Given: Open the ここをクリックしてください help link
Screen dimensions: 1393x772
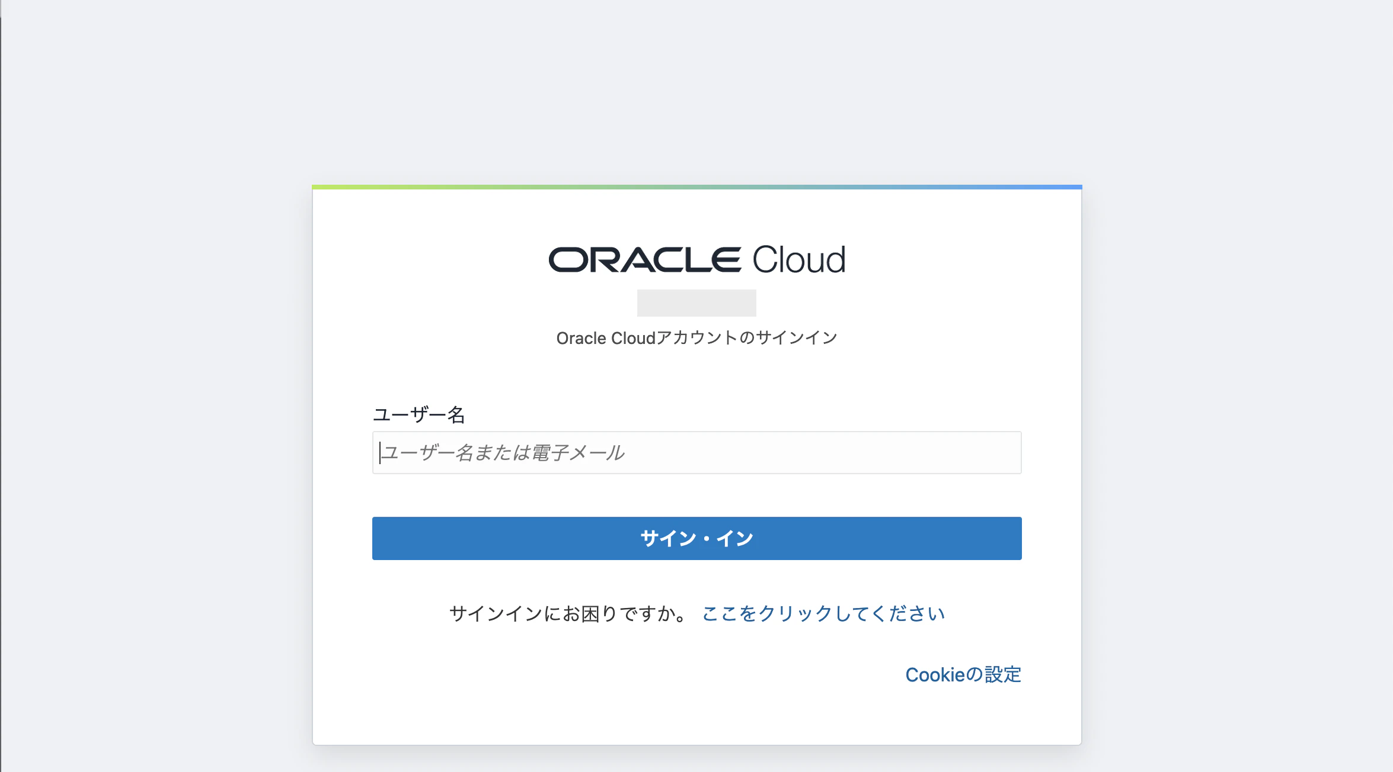Looking at the screenshot, I should 823,614.
